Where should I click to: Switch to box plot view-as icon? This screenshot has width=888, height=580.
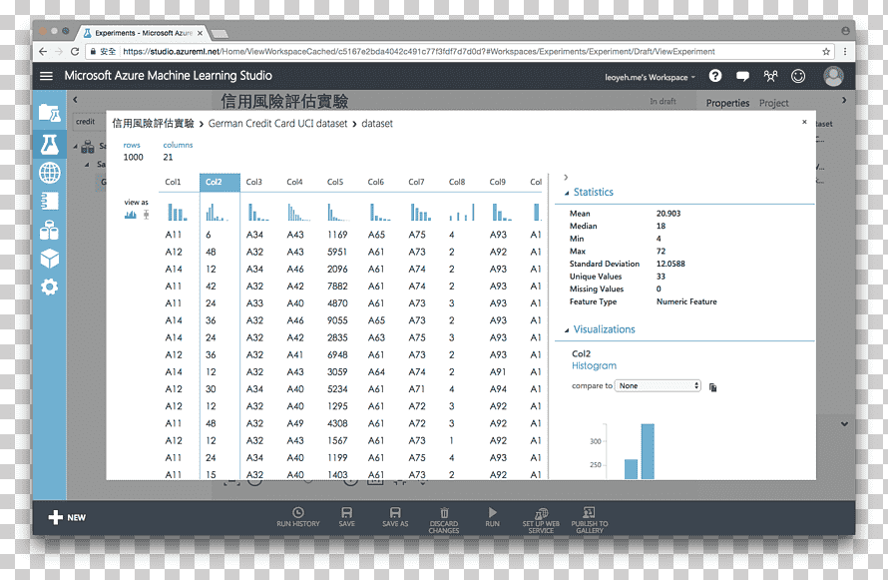pyautogui.click(x=146, y=215)
